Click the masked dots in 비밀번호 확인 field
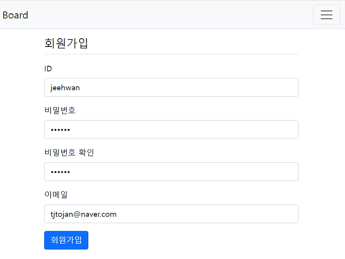Screen dimensions: 345x259 [x=60, y=172]
